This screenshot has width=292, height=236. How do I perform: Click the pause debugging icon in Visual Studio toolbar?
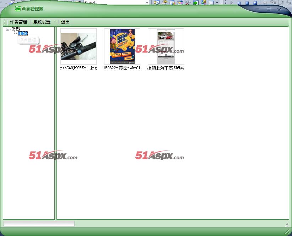(239, 2)
